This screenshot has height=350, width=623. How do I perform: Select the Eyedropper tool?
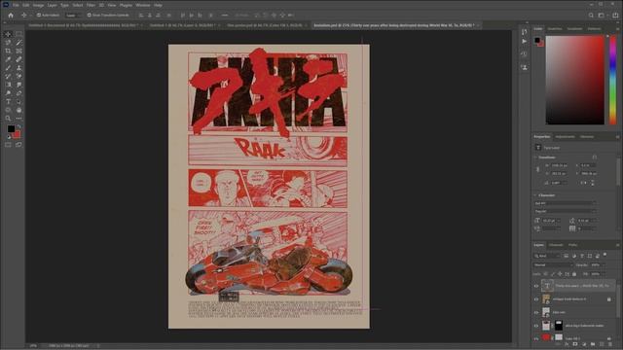click(8, 59)
